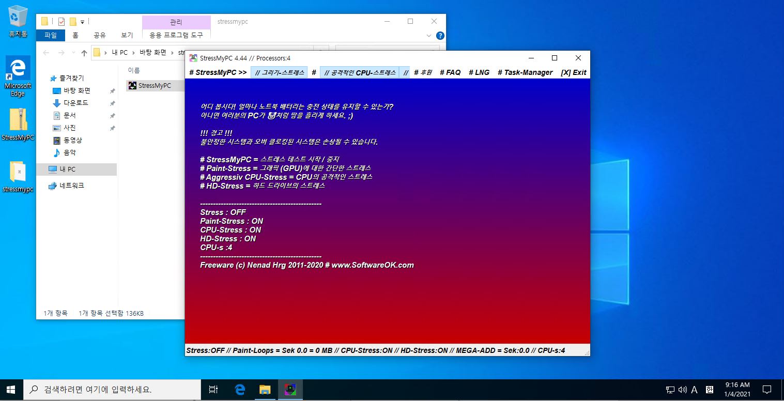
Task: Go up one folder level in Explorer
Action: (x=84, y=53)
